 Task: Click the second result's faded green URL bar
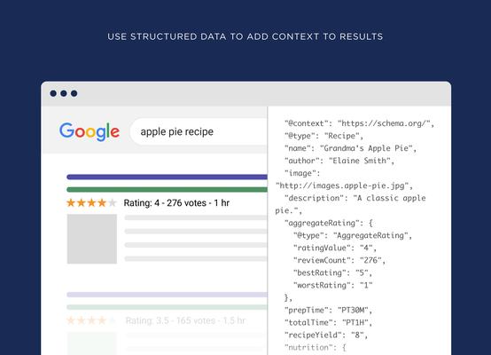tap(167, 307)
